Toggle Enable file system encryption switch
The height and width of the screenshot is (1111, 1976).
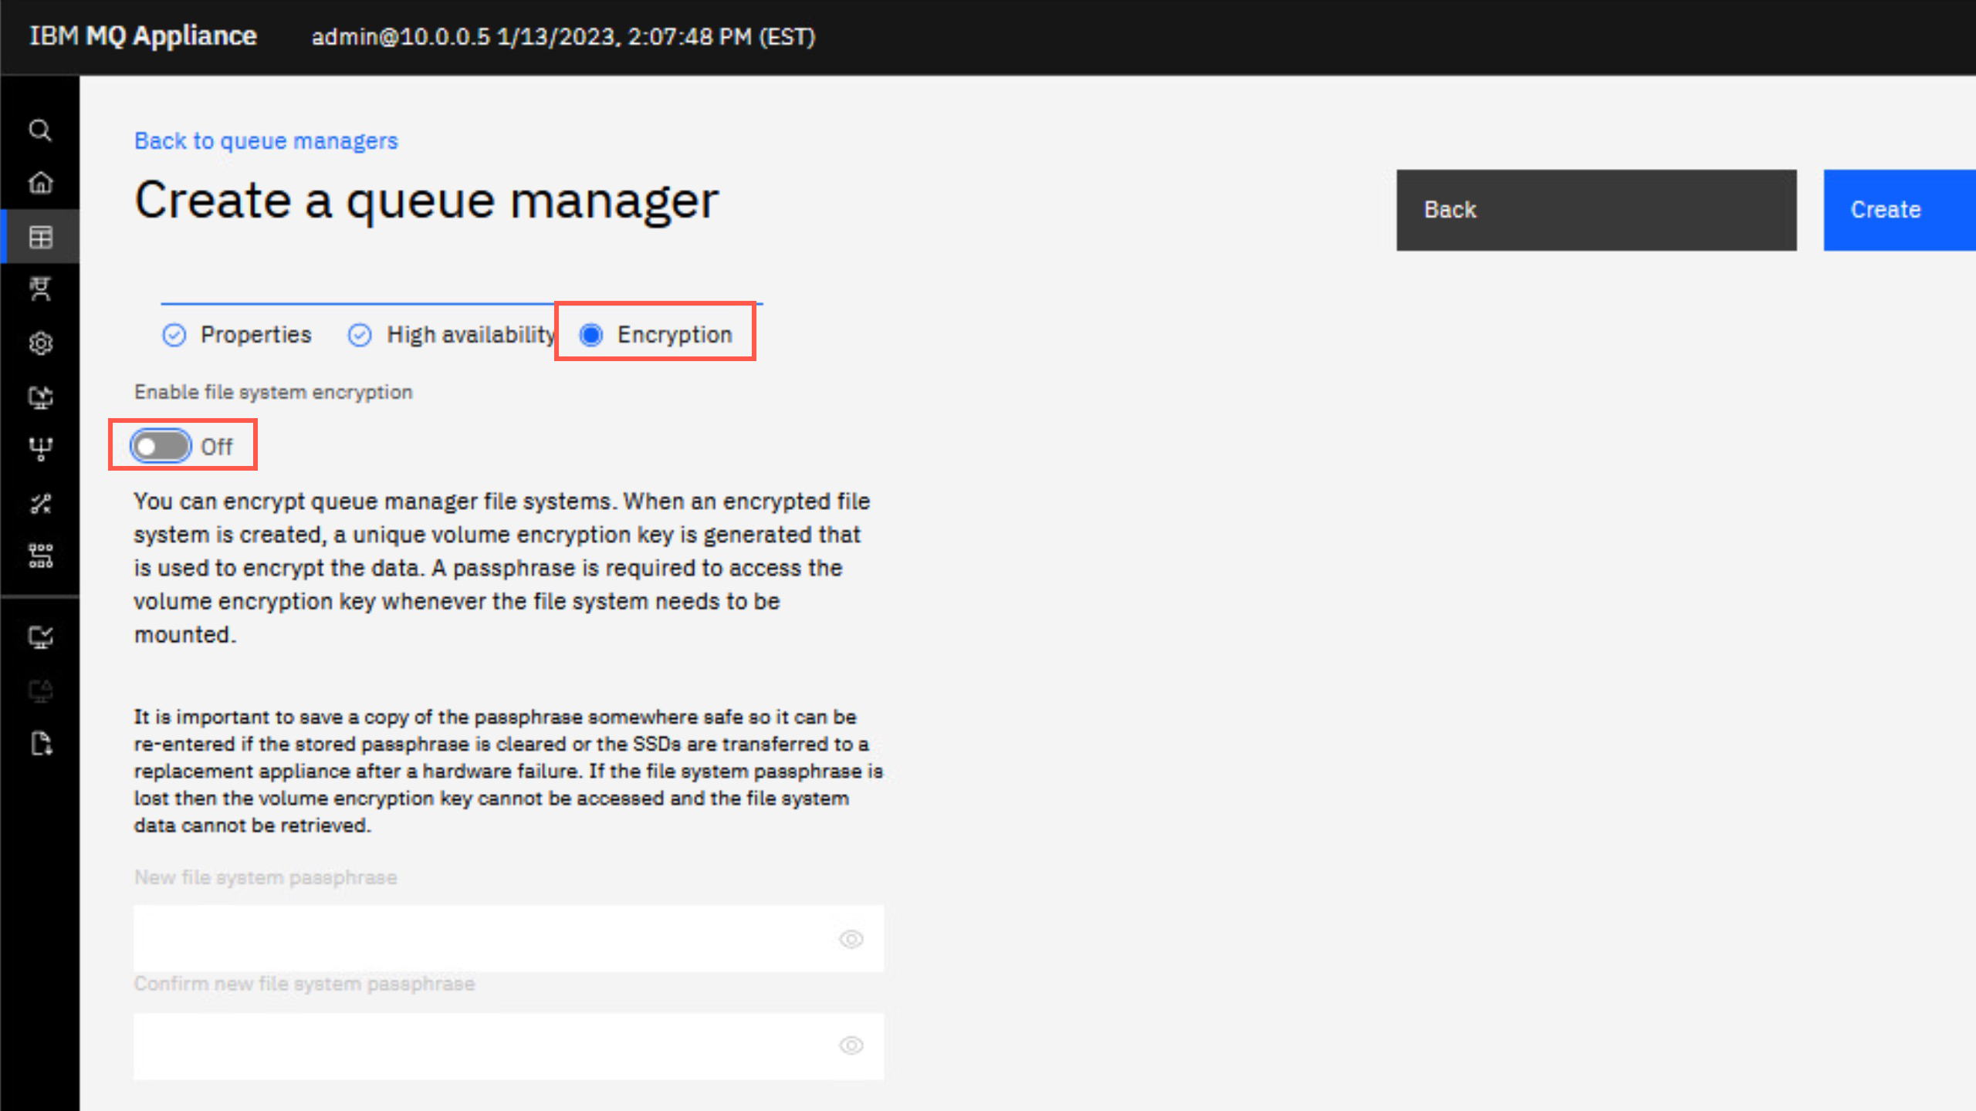point(161,446)
